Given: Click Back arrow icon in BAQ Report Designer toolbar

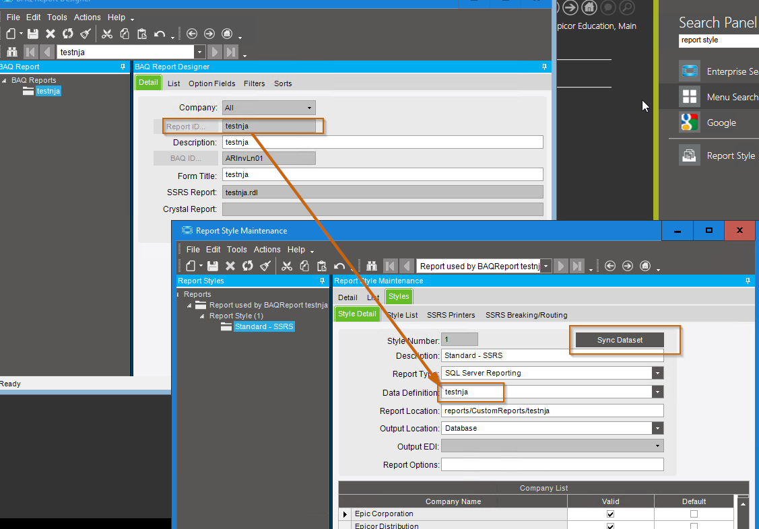Looking at the screenshot, I should click(x=192, y=34).
